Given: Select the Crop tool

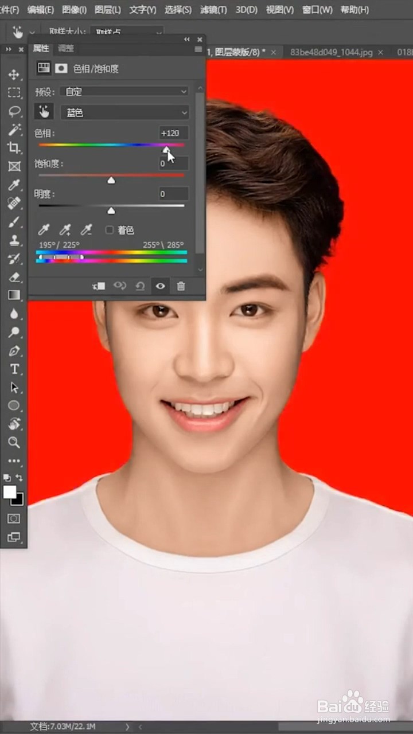Looking at the screenshot, I should (x=14, y=148).
